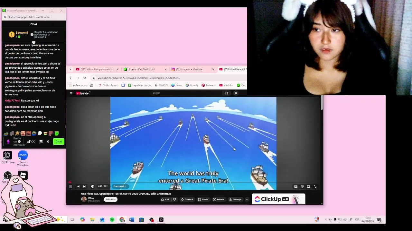This screenshot has height=231, width=412.
Task: Open V3nso channel avatar
Action: click(x=84, y=199)
